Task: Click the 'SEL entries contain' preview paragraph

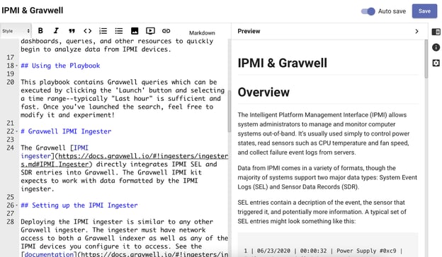Action: (x=322, y=212)
